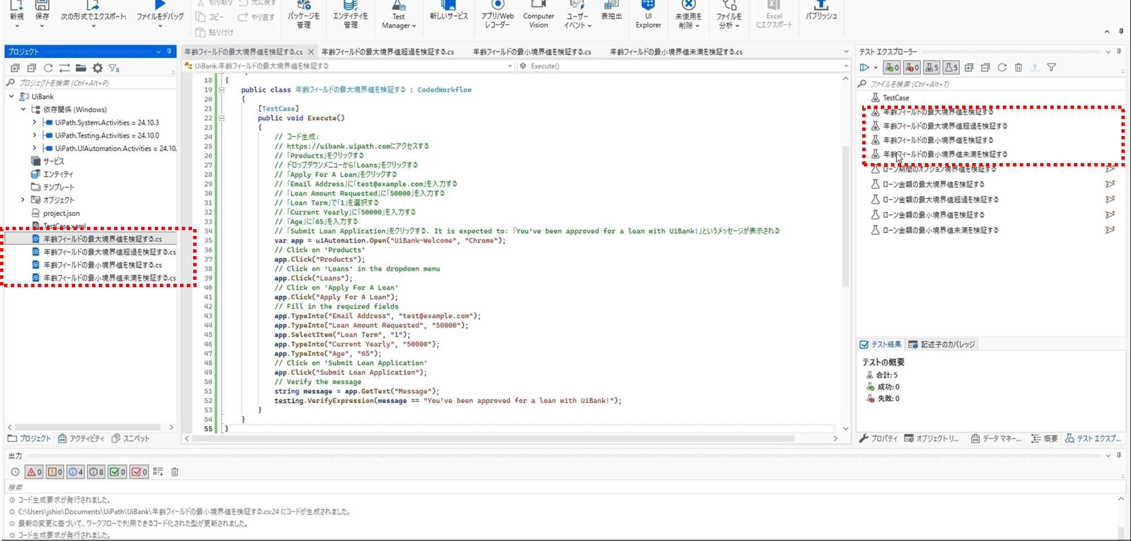Open the アクティビティ panel tab
Viewport: 1131px width, 541px height.
pos(81,438)
